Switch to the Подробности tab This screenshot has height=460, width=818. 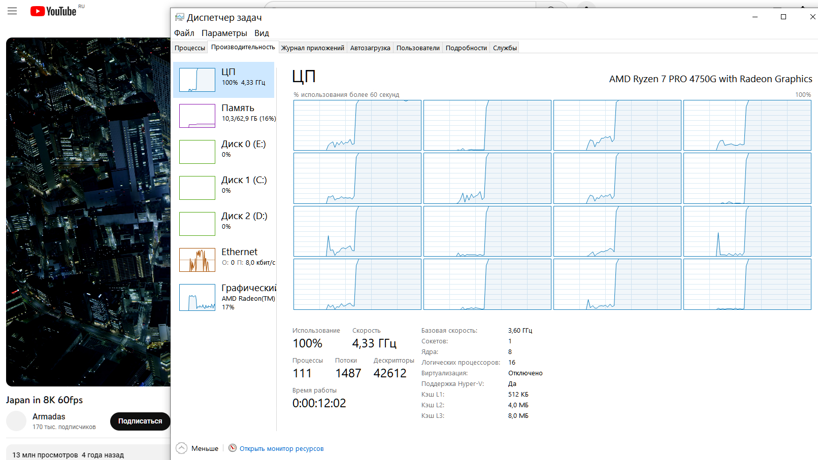466,48
